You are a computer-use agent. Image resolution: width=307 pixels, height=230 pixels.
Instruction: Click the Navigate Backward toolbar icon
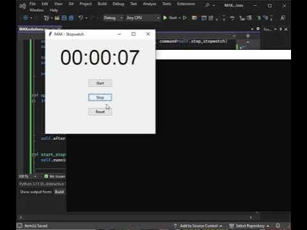tap(26, 18)
